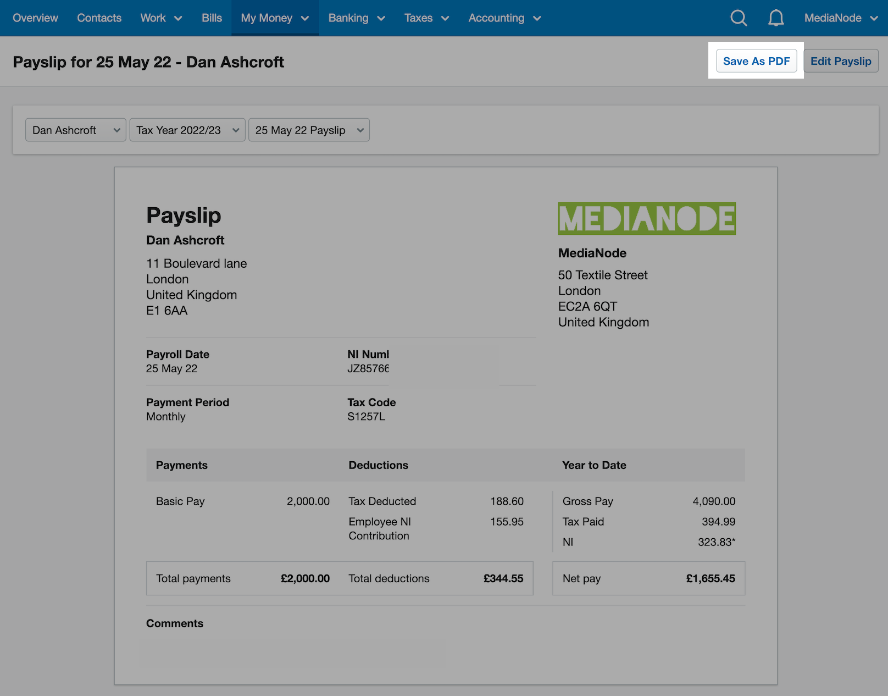Open the MediaNode account menu
Viewport: 888px width, 696px height.
(841, 18)
